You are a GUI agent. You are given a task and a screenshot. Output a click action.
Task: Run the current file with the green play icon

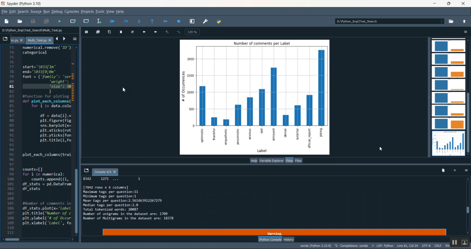click(60, 21)
